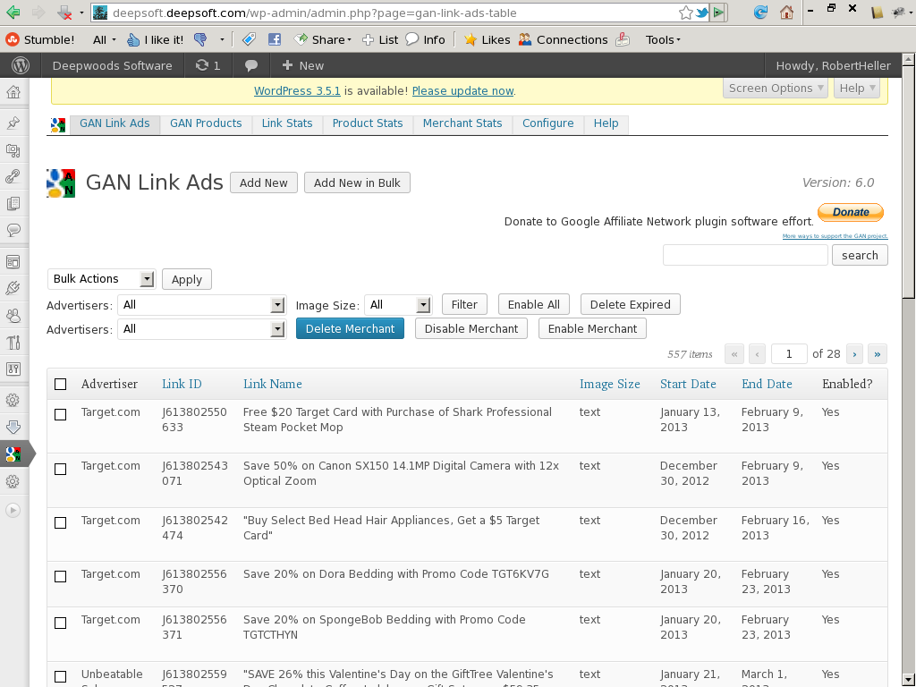Switch to the Product Stats tab
Screen dimensions: 916x687
(368, 123)
